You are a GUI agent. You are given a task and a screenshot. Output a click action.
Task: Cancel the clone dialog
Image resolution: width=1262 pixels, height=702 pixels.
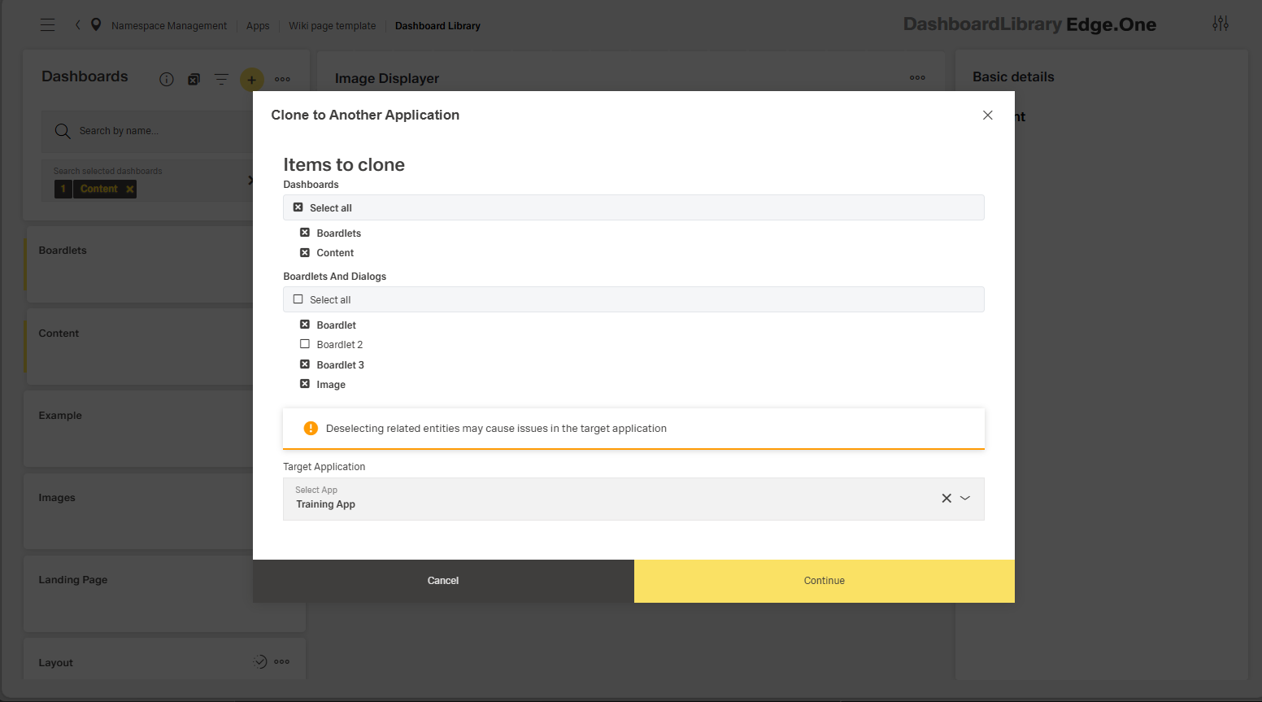(x=443, y=581)
